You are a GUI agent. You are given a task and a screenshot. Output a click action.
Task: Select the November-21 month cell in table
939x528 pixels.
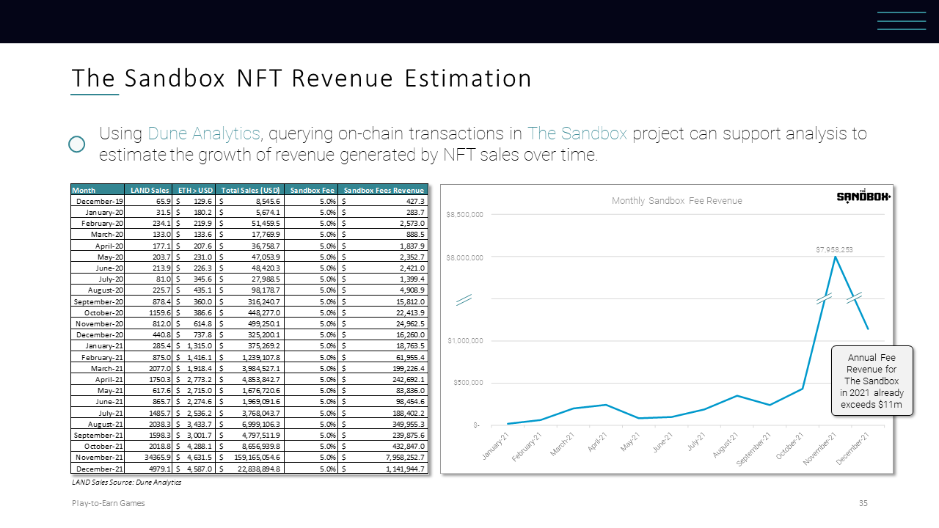coord(97,458)
